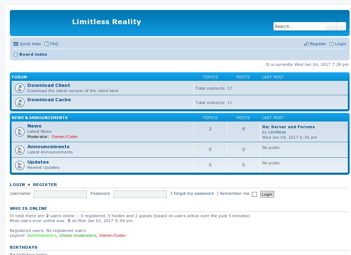View the Limitless user profile
The image size is (351, 255).
click(277, 132)
